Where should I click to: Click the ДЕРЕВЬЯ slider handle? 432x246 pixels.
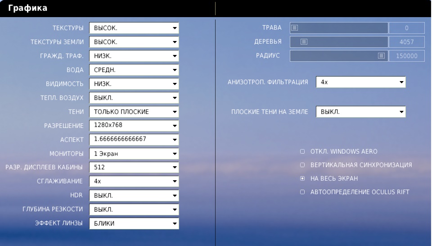(x=304, y=41)
